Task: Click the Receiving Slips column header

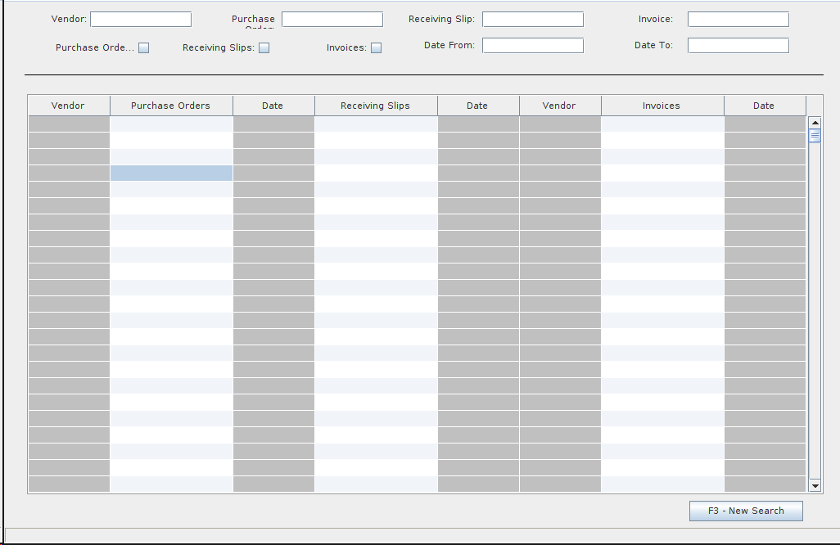Action: point(376,106)
